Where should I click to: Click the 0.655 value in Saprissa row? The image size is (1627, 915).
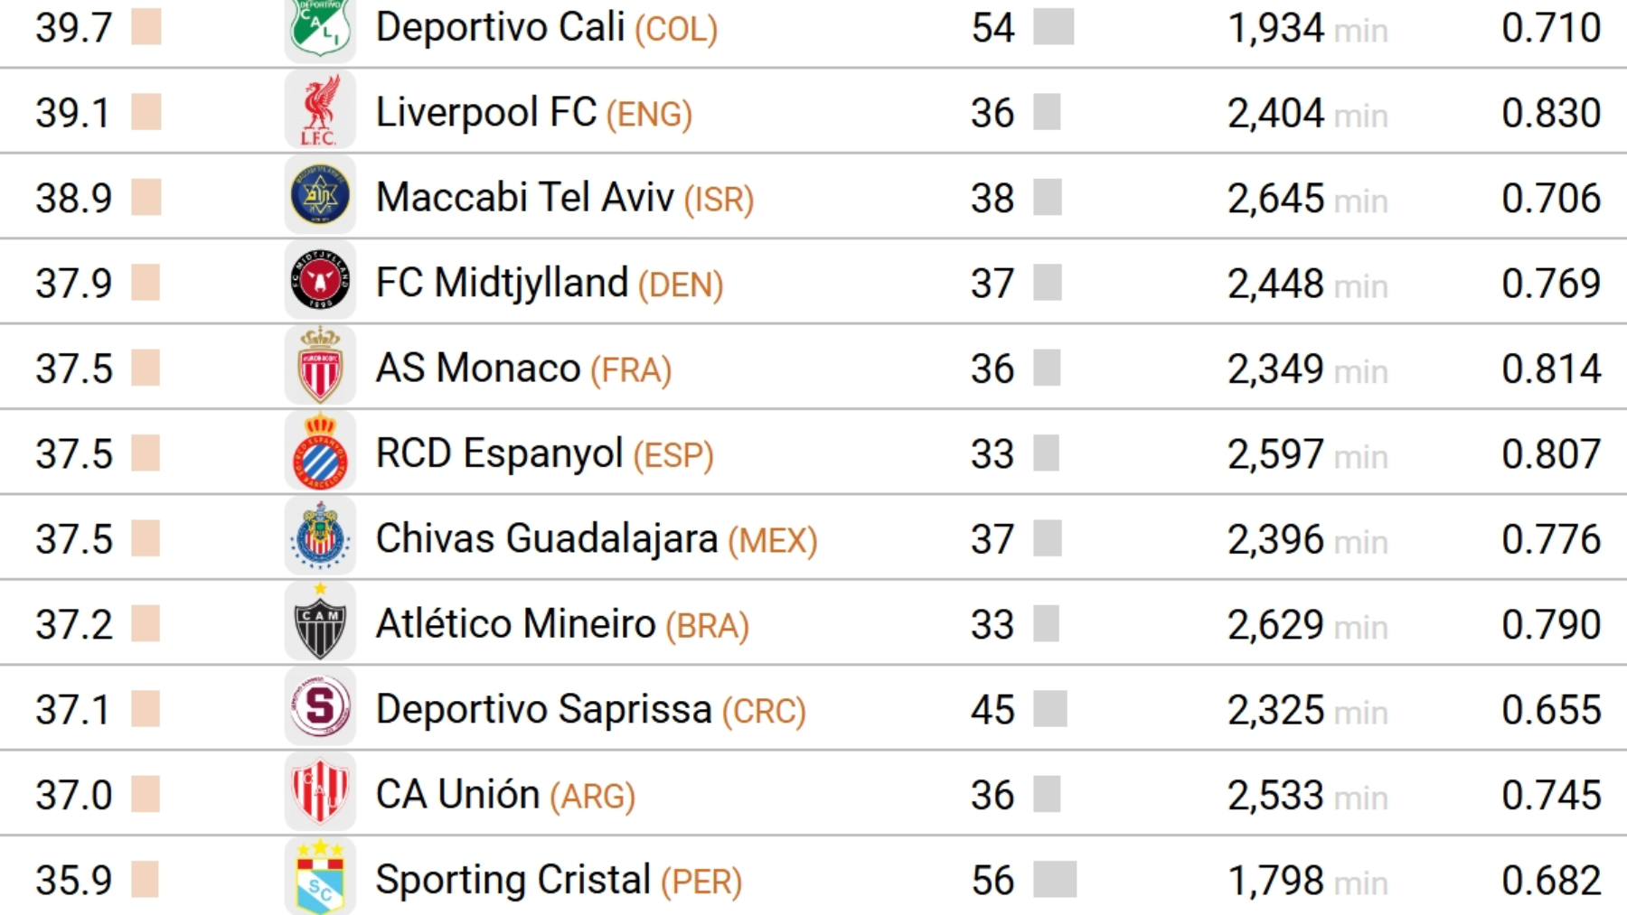(x=1551, y=710)
